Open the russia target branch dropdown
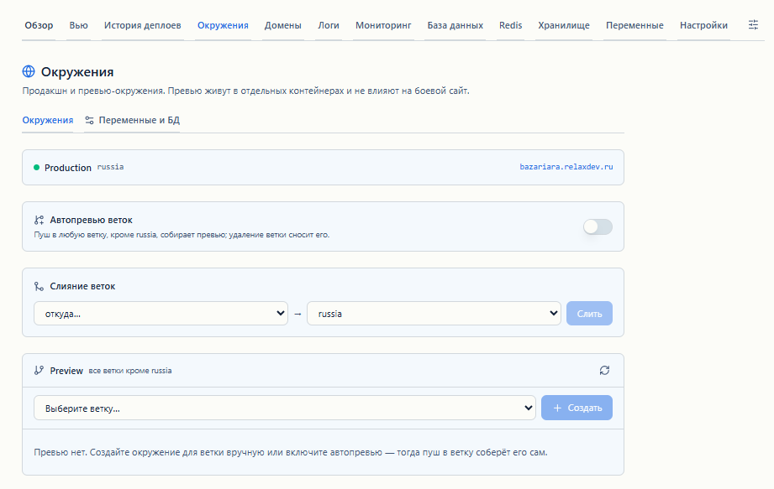 tap(434, 313)
